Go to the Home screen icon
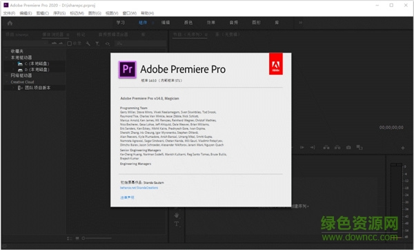The image size is (414, 250). (10, 23)
